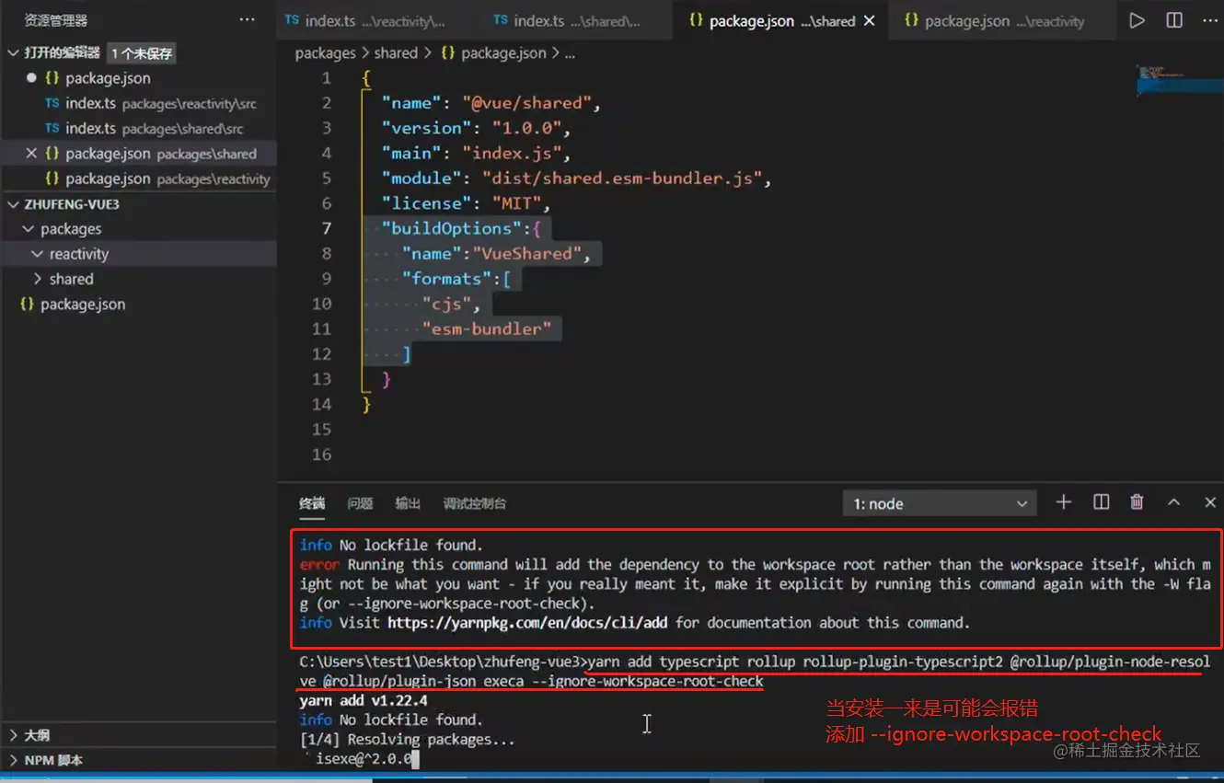Screen dimensions: 1224x783
Task: Add a new terminal with plus icon
Action: click(x=1064, y=502)
